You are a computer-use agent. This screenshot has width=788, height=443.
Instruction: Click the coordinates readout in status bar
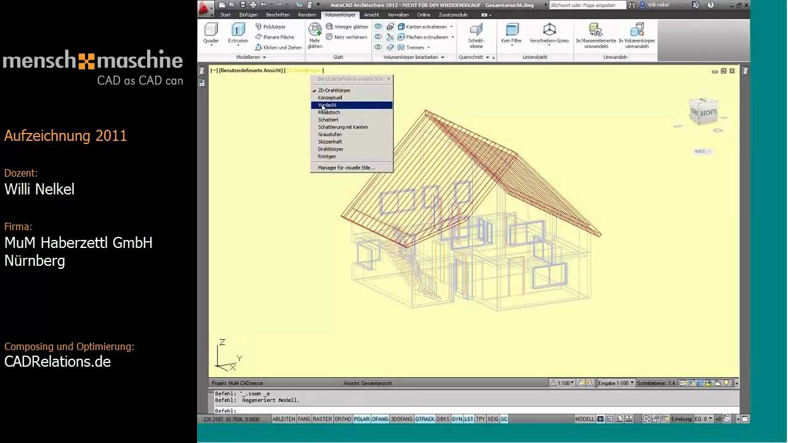pos(230,419)
